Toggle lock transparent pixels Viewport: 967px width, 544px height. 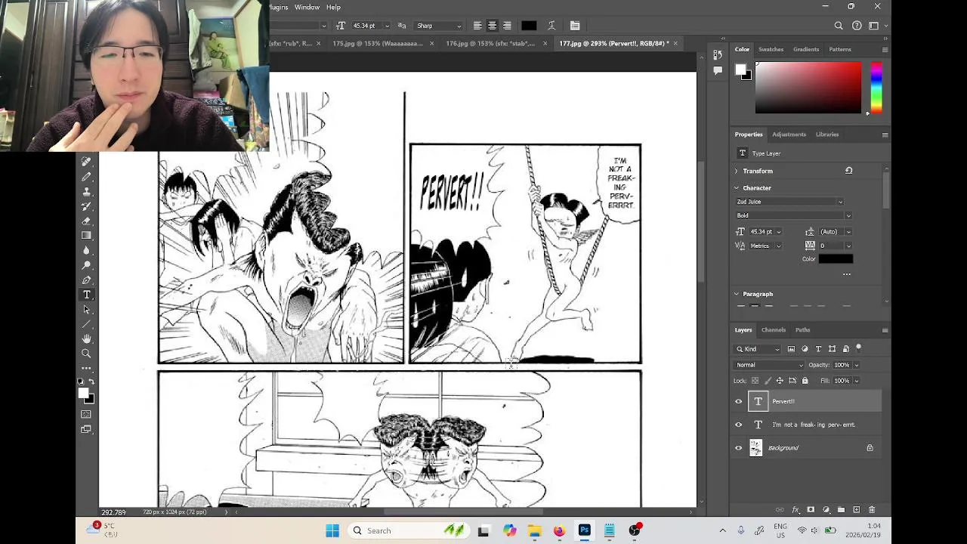tap(755, 381)
